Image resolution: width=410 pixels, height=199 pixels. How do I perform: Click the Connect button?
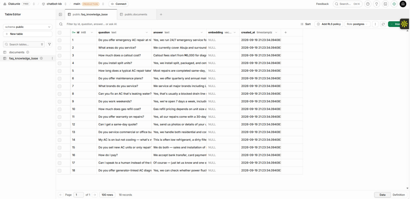(119, 4)
